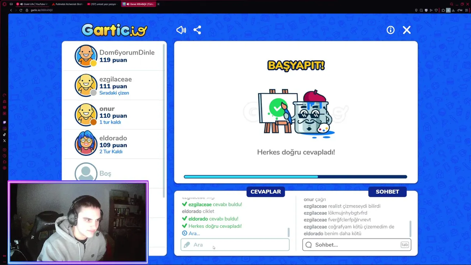Image resolution: width=471 pixels, height=265 pixels.
Task: Open the extensions cube icon
Action: pyautogui.click(x=443, y=10)
